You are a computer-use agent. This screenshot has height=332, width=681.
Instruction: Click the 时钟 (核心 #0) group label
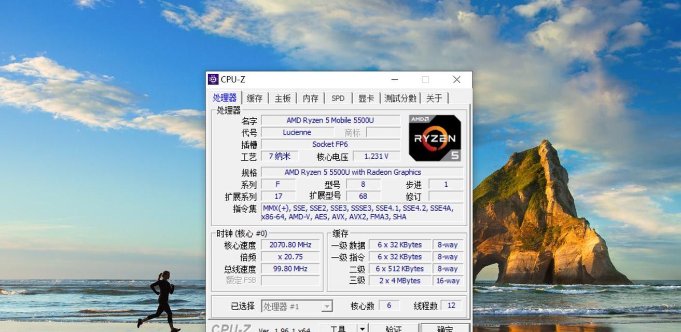click(x=242, y=233)
